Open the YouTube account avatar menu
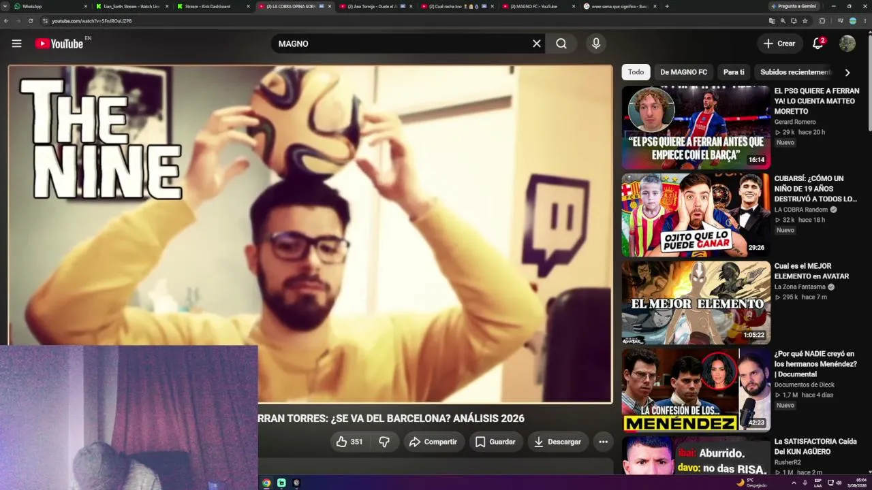This screenshot has width=872, height=490. point(847,44)
